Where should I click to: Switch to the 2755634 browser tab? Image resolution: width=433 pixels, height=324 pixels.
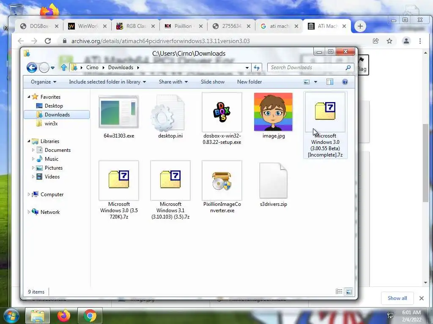pyautogui.click(x=231, y=26)
